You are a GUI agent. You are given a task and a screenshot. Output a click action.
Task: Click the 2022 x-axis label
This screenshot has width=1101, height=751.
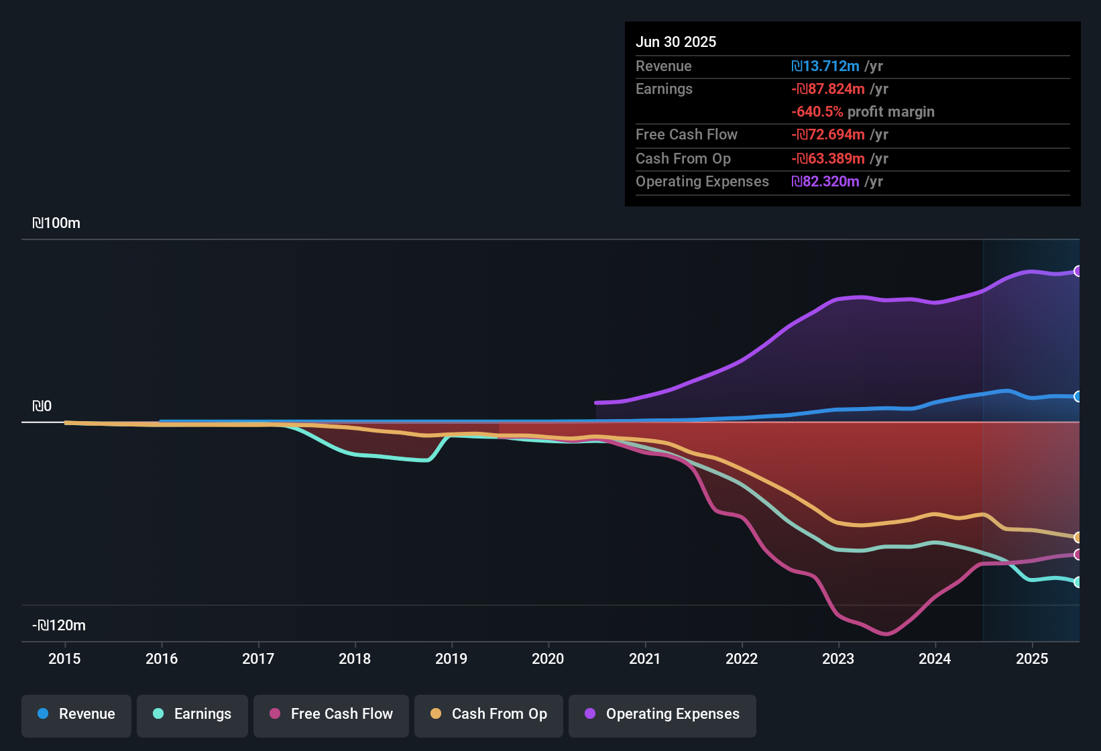(742, 658)
